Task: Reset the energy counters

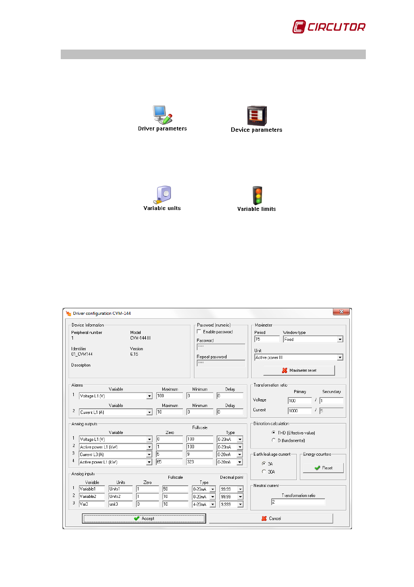Action: 323,468
